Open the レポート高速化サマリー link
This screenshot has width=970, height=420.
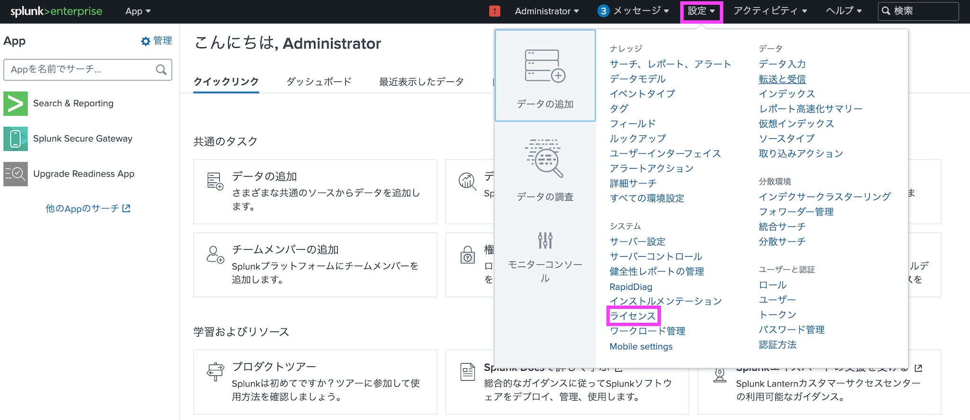[810, 109]
